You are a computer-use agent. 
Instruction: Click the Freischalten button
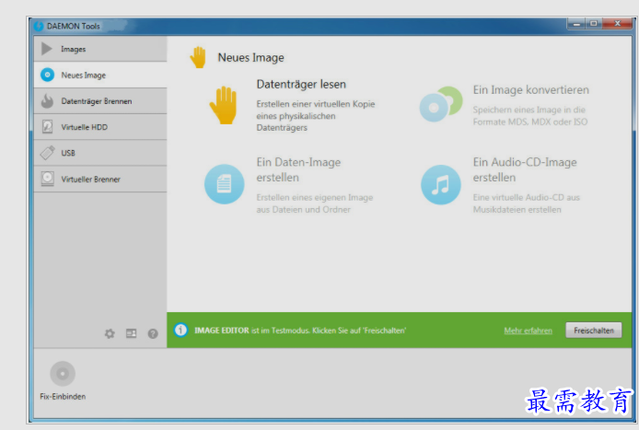click(x=593, y=331)
